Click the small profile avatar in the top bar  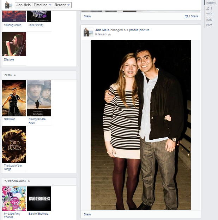[8, 5]
